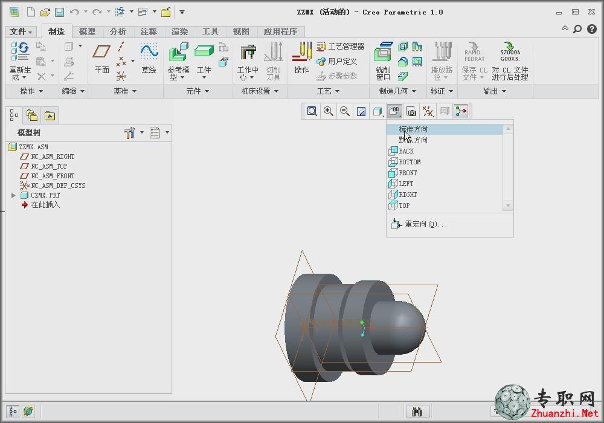Click the Save disk icon

pos(59,12)
